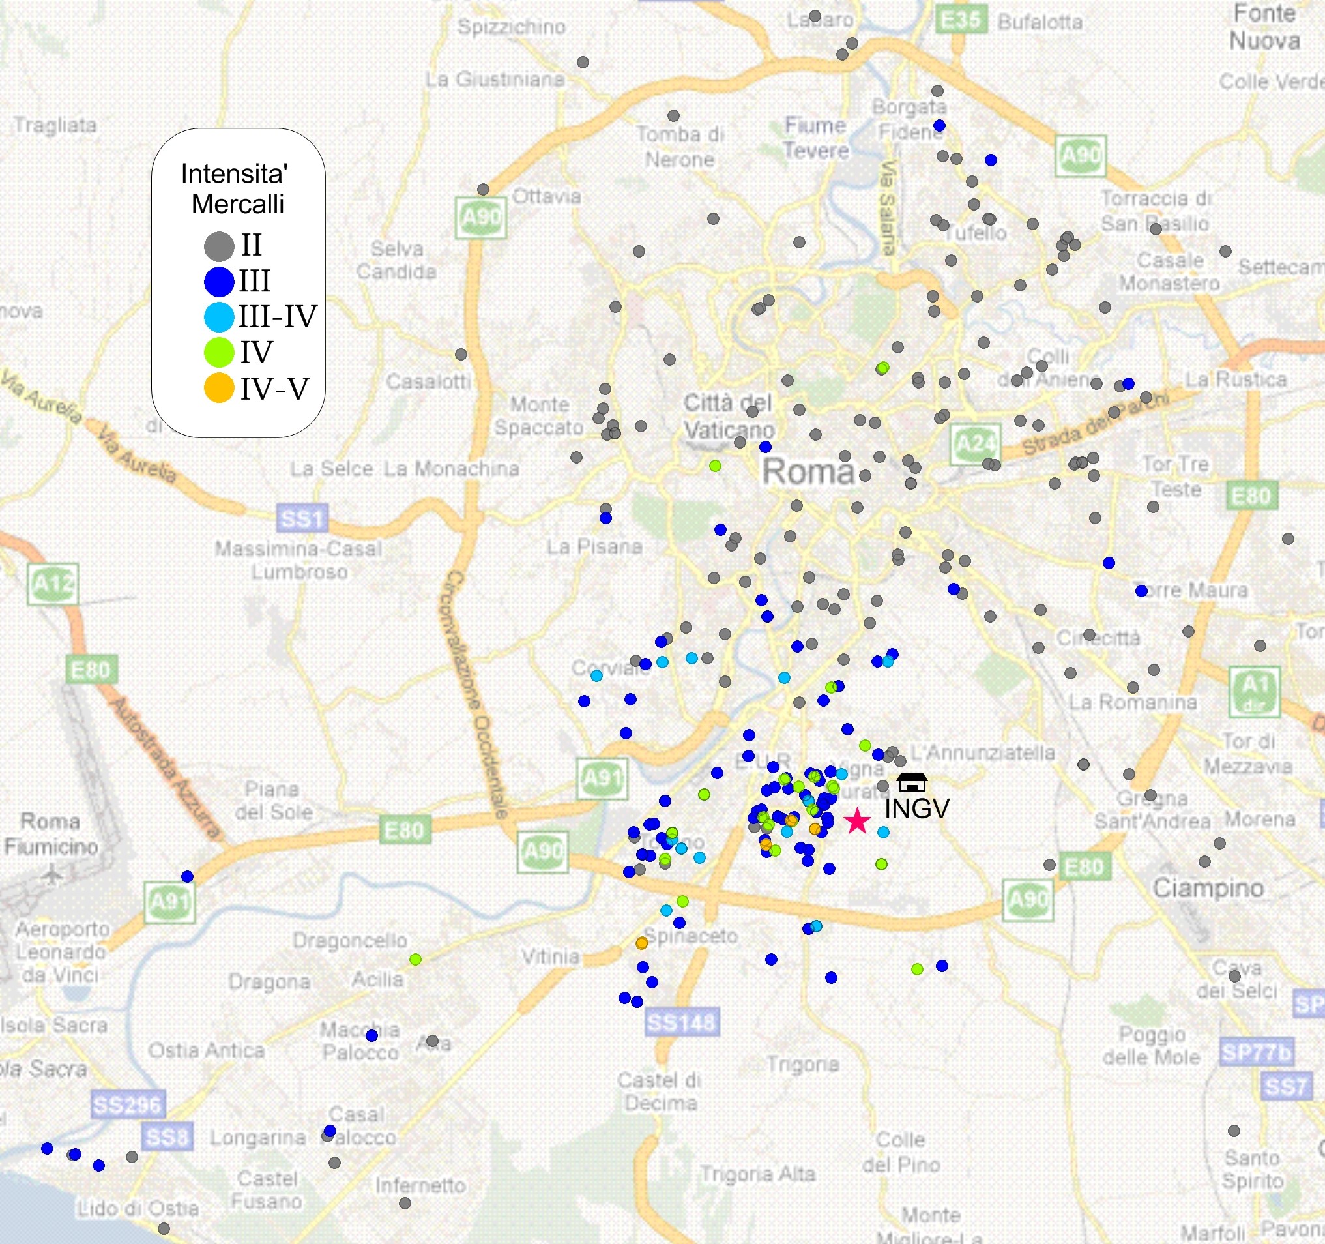The image size is (1325, 1244).
Task: Click the SS296 road shield
Action: coord(127,1105)
